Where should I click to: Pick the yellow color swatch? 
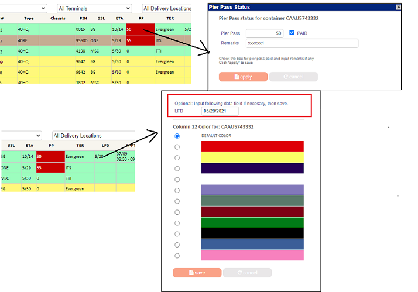coord(252,157)
